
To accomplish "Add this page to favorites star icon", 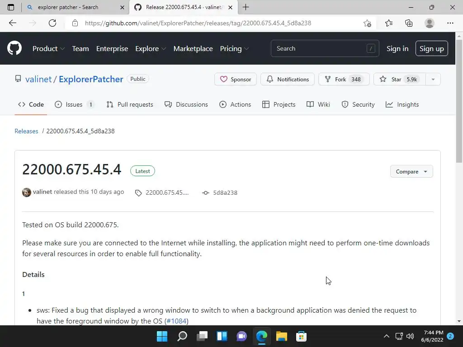I will 367,23.
